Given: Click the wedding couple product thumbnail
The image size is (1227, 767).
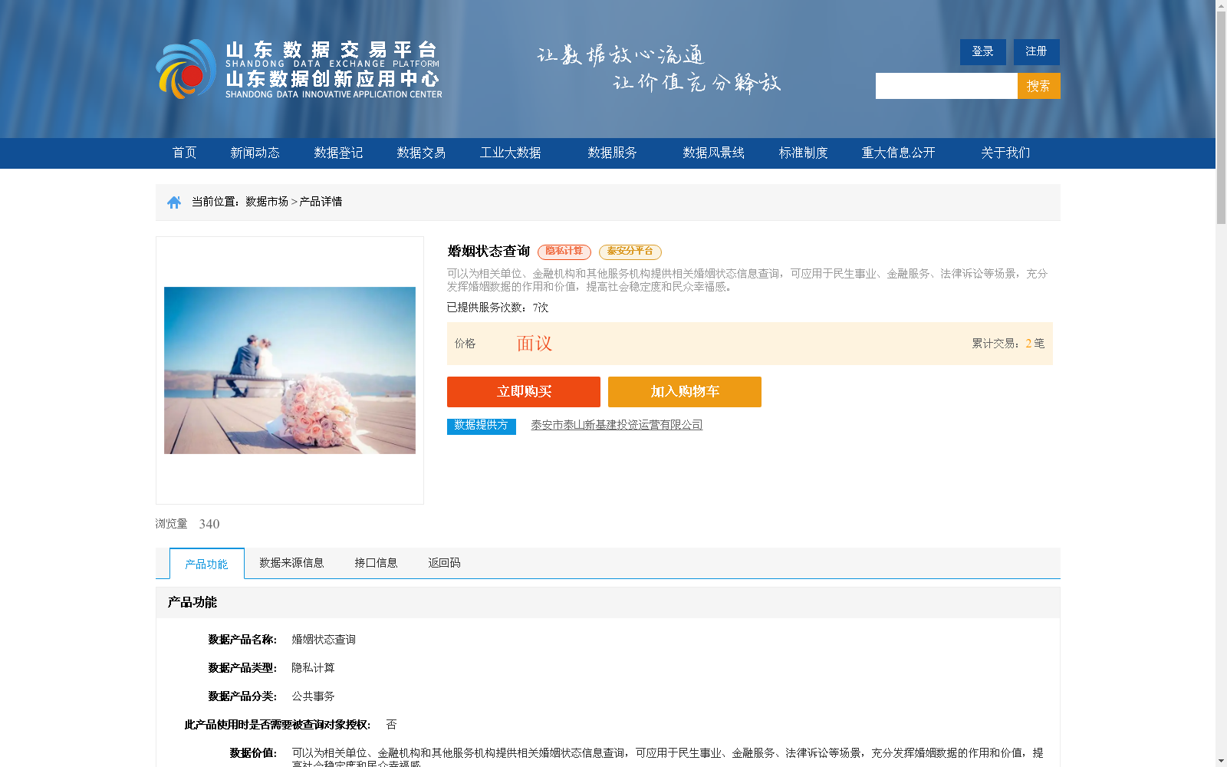Looking at the screenshot, I should coord(290,370).
